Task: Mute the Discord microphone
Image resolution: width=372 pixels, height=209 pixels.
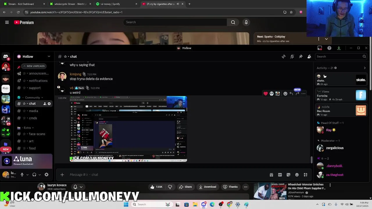Action: click(22, 174)
